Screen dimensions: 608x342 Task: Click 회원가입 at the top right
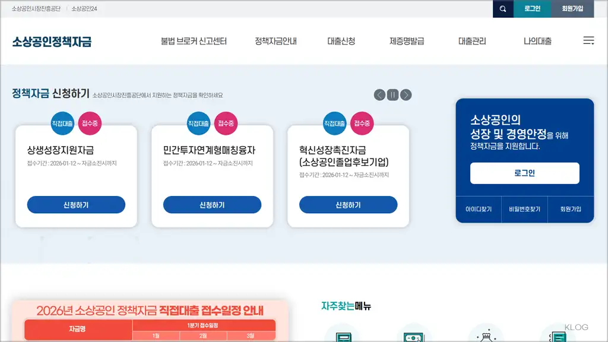pyautogui.click(x=571, y=9)
